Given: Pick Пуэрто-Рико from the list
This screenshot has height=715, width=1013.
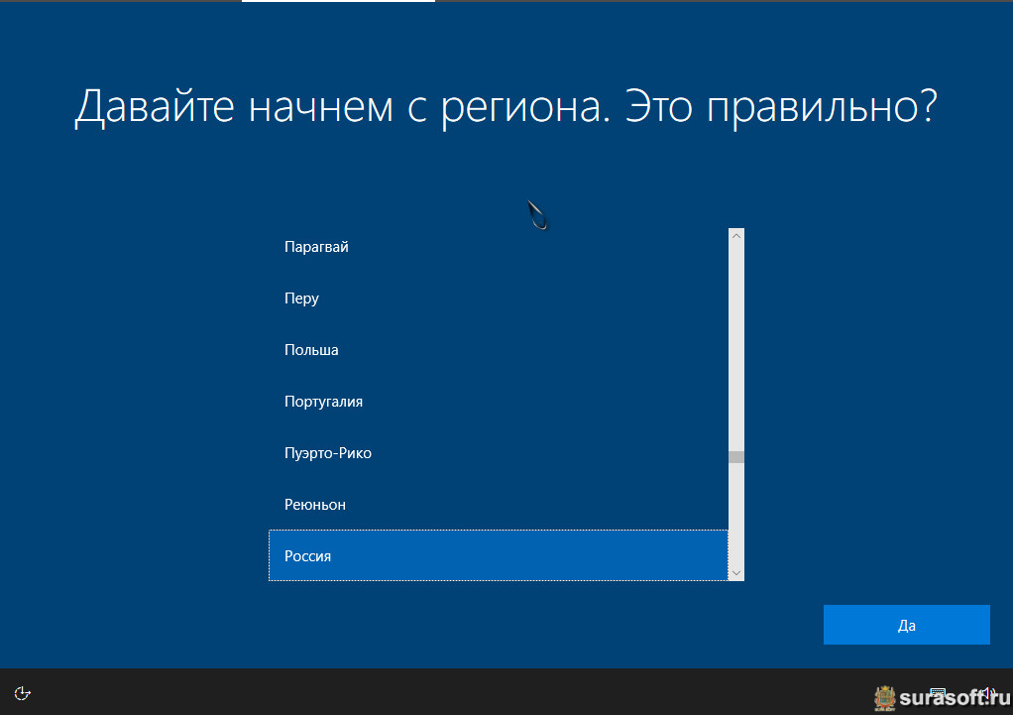Looking at the screenshot, I should pyautogui.click(x=327, y=453).
